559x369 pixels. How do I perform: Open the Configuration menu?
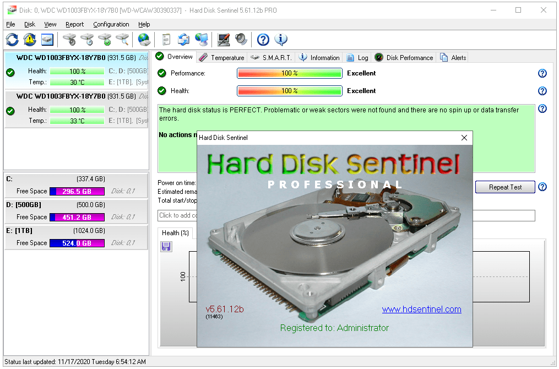111,24
